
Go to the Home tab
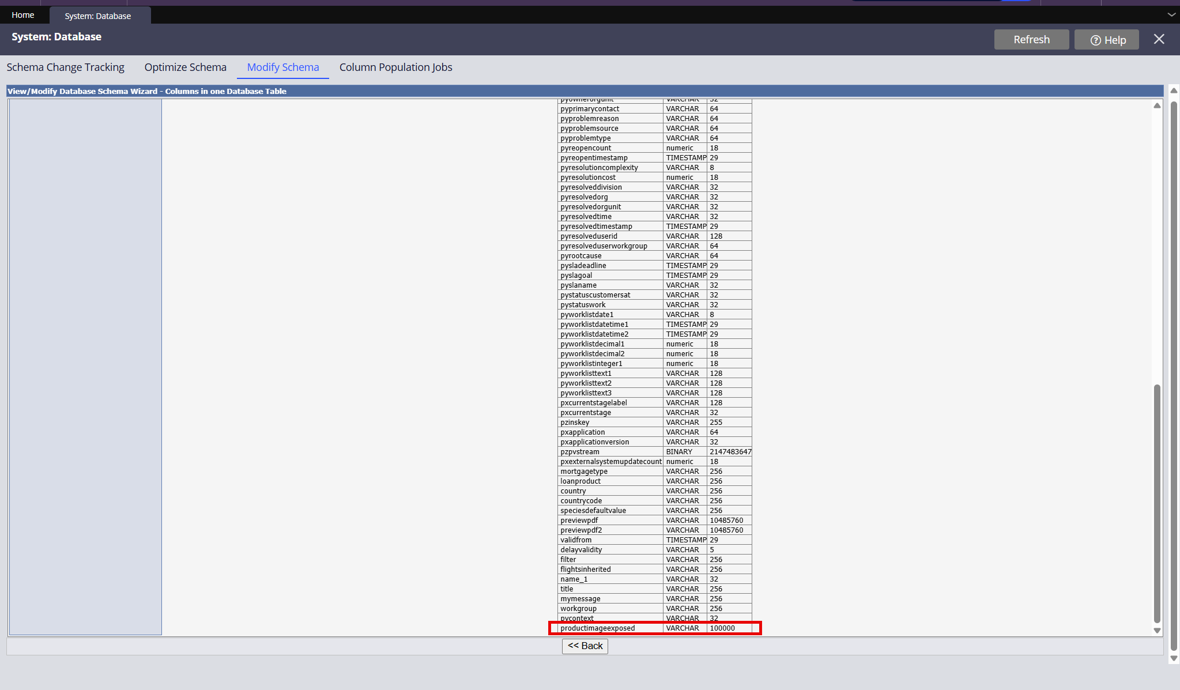(23, 14)
